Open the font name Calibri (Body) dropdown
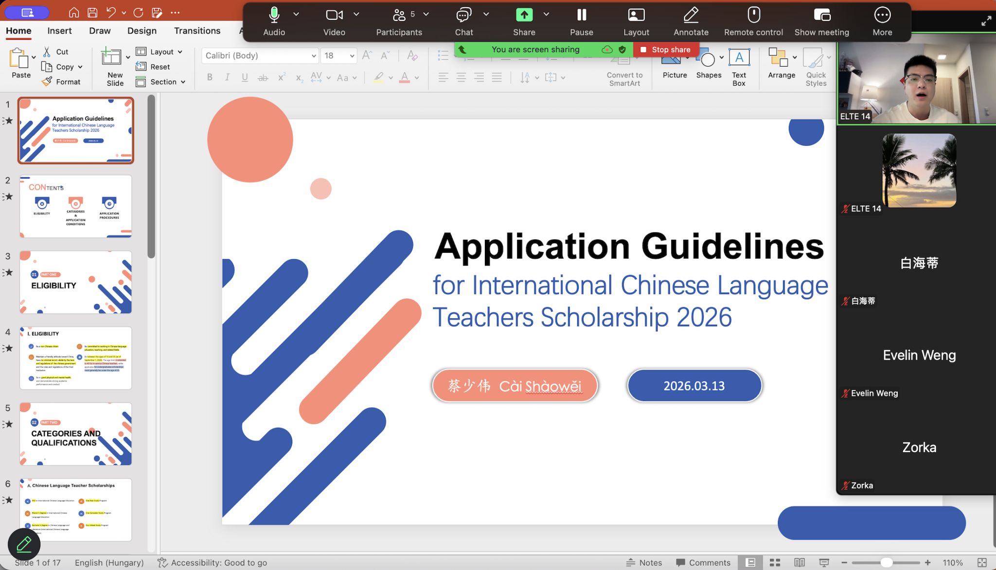The width and height of the screenshot is (996, 570). [314, 56]
